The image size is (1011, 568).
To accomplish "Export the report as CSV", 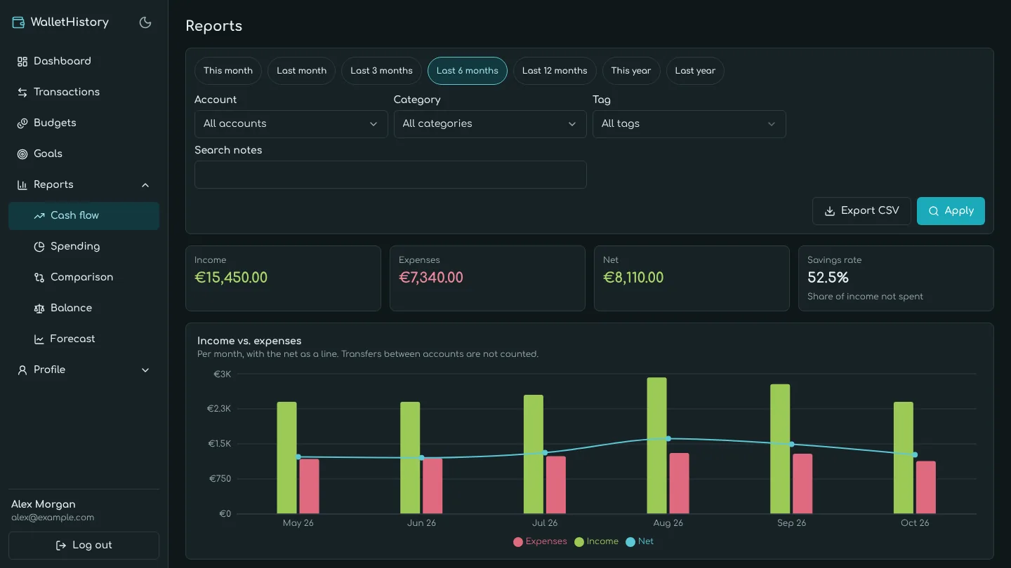I will 861,211.
